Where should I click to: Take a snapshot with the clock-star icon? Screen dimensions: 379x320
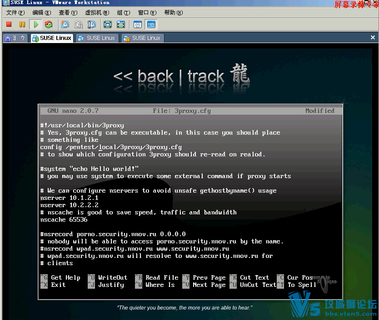[65, 24]
